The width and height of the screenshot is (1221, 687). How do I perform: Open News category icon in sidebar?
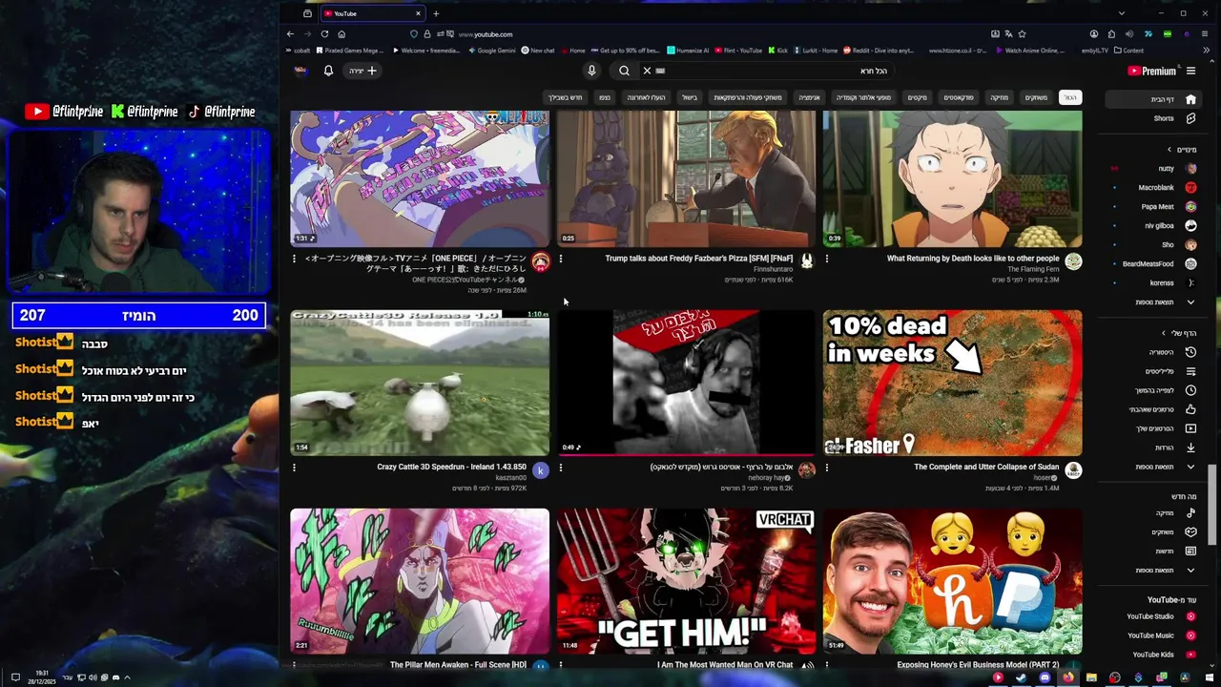tap(1190, 551)
